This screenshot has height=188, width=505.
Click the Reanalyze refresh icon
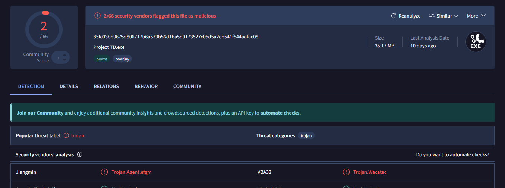tap(393, 16)
